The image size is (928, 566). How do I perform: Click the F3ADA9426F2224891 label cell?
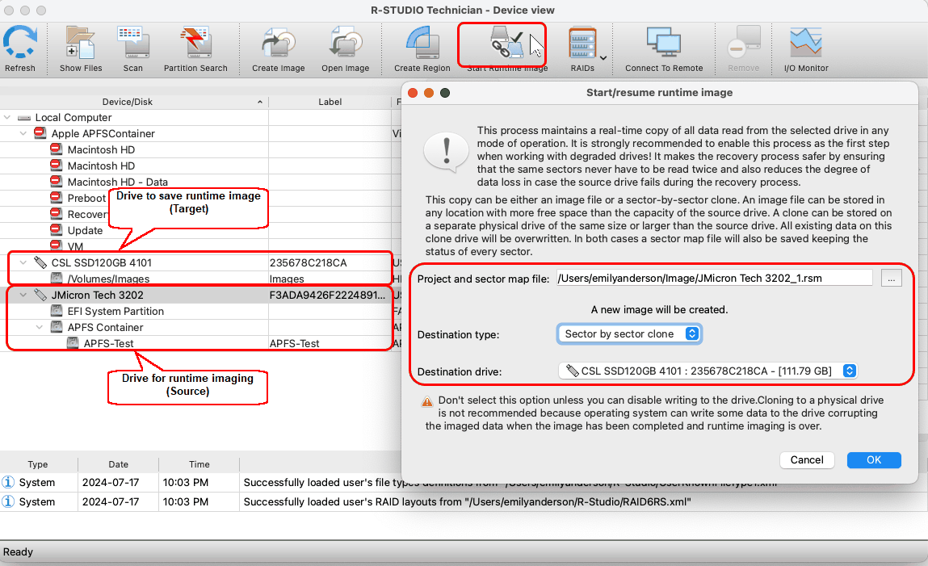(x=327, y=296)
